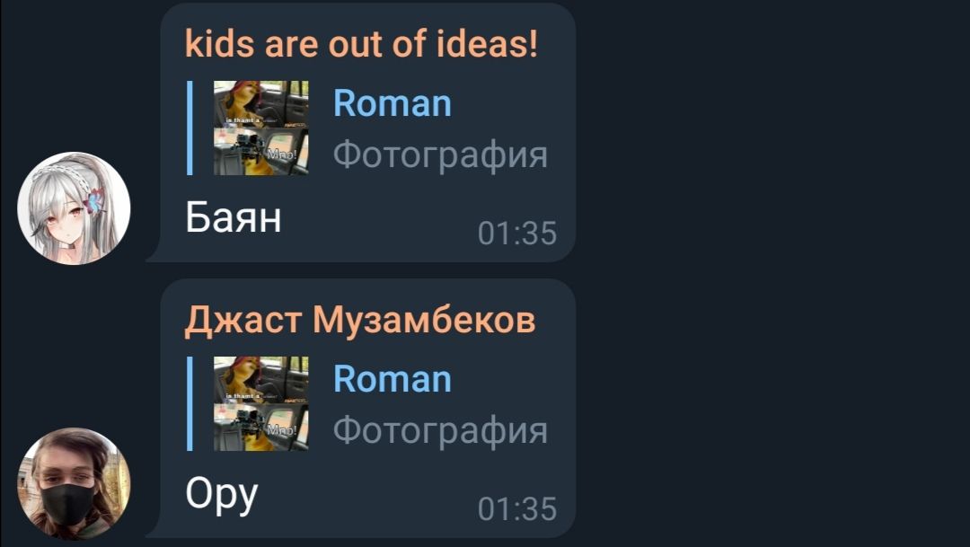Select the message text 'Ору'
Viewport: 970px width, 547px height.
coord(222,496)
